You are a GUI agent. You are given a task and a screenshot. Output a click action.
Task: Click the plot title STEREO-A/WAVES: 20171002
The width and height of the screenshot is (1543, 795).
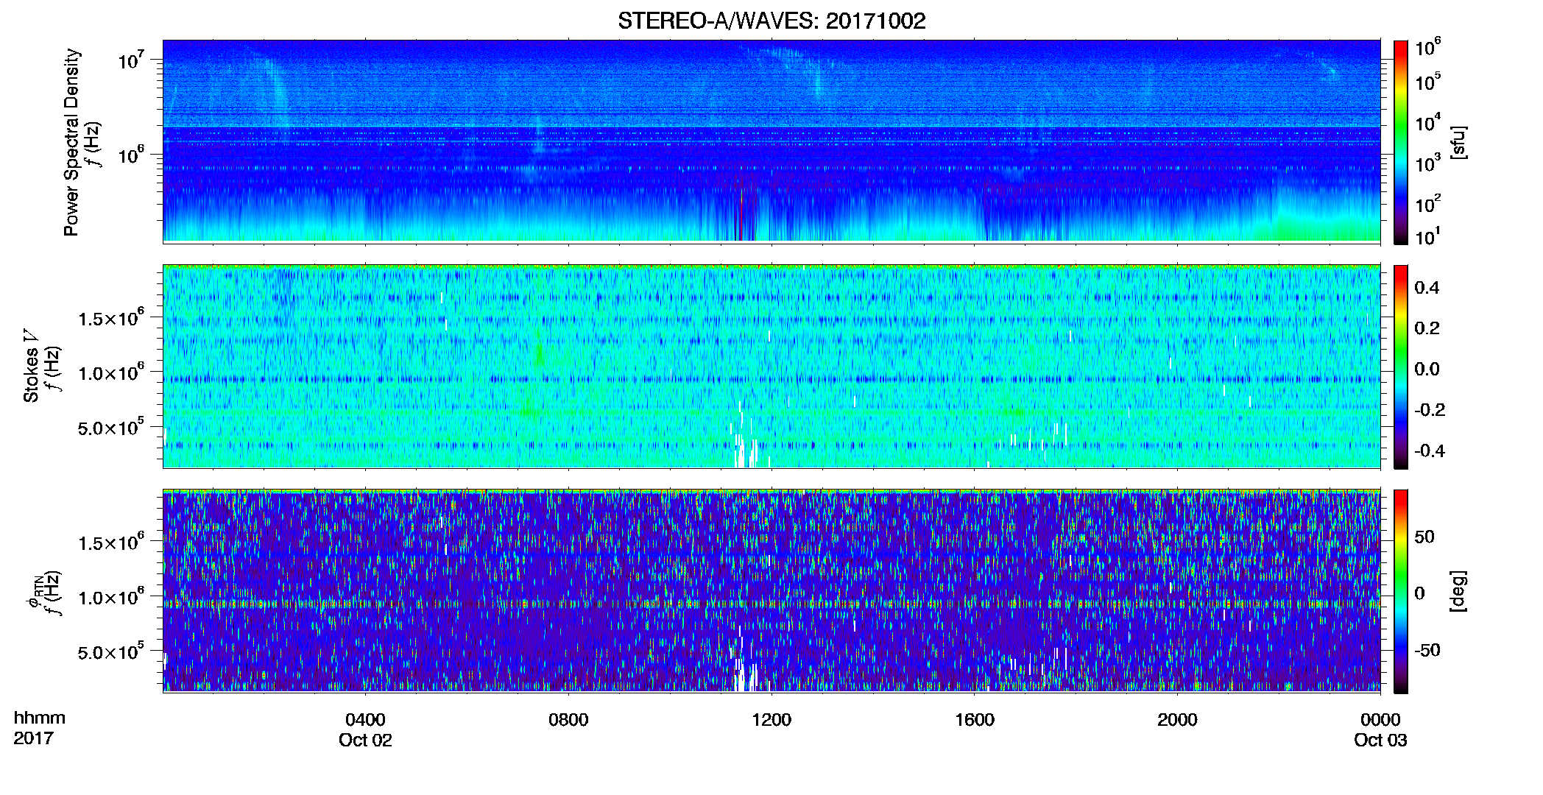point(771,21)
